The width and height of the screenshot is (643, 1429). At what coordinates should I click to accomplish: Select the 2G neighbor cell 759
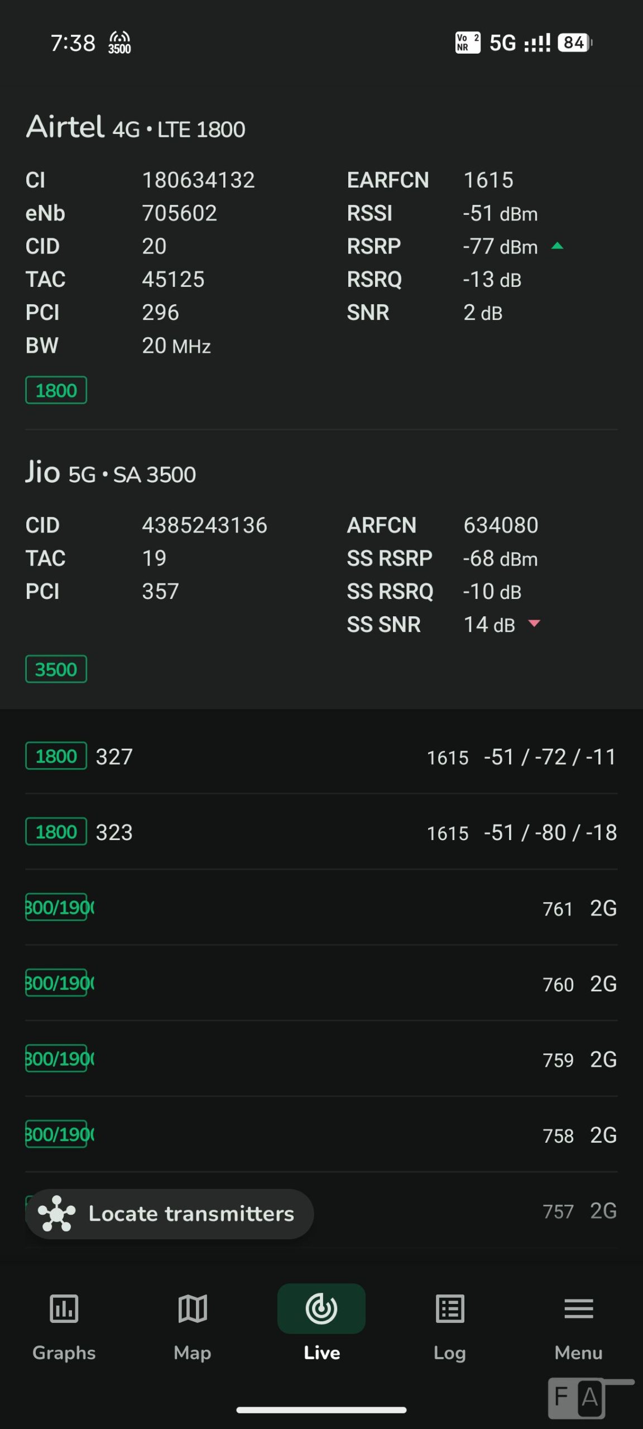(321, 1059)
